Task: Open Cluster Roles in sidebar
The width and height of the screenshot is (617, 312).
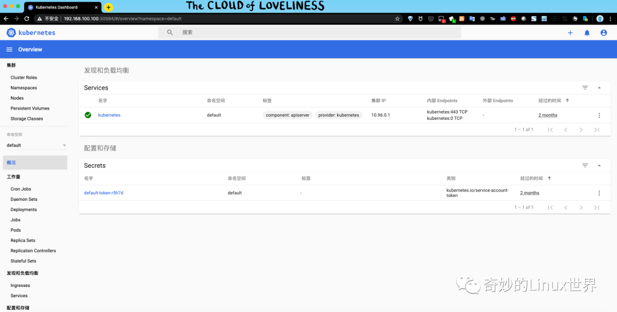Action: coord(23,78)
